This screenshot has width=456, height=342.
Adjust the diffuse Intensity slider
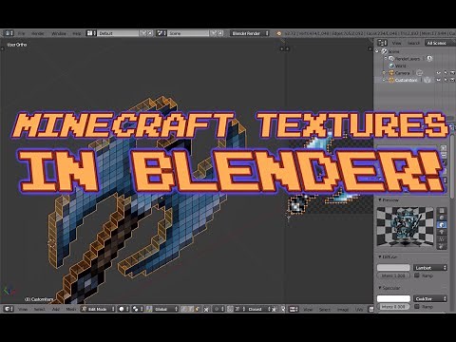coord(393,275)
